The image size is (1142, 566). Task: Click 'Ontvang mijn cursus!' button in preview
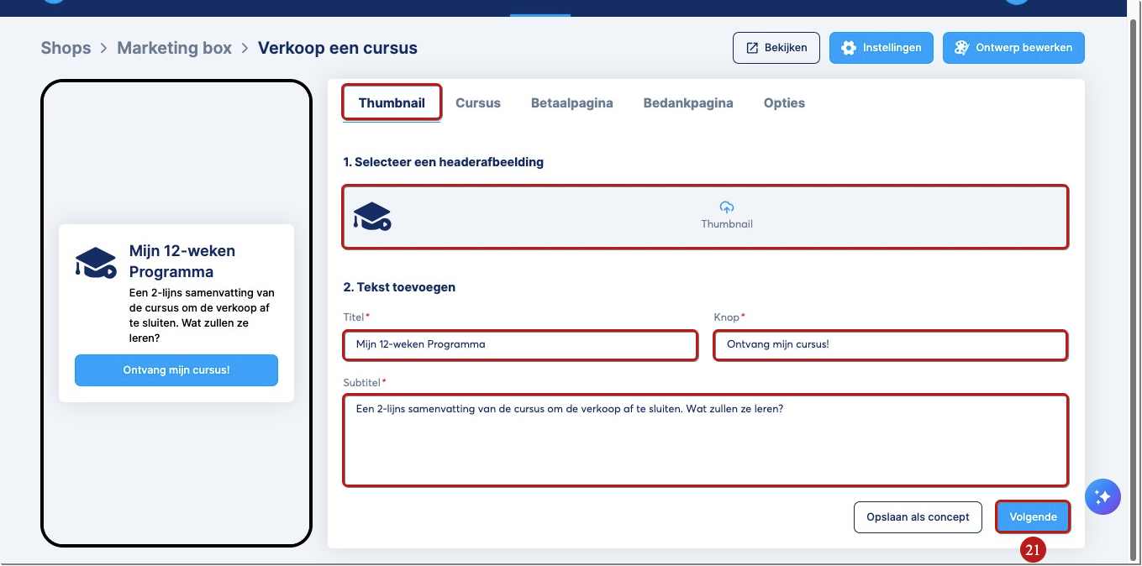click(176, 370)
